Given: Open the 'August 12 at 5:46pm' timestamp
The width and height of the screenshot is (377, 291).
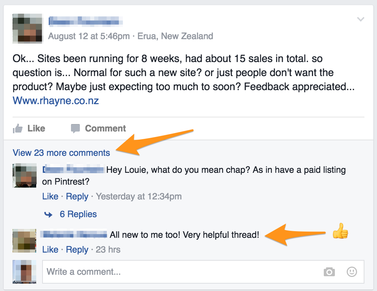Looking at the screenshot, I should tap(89, 36).
